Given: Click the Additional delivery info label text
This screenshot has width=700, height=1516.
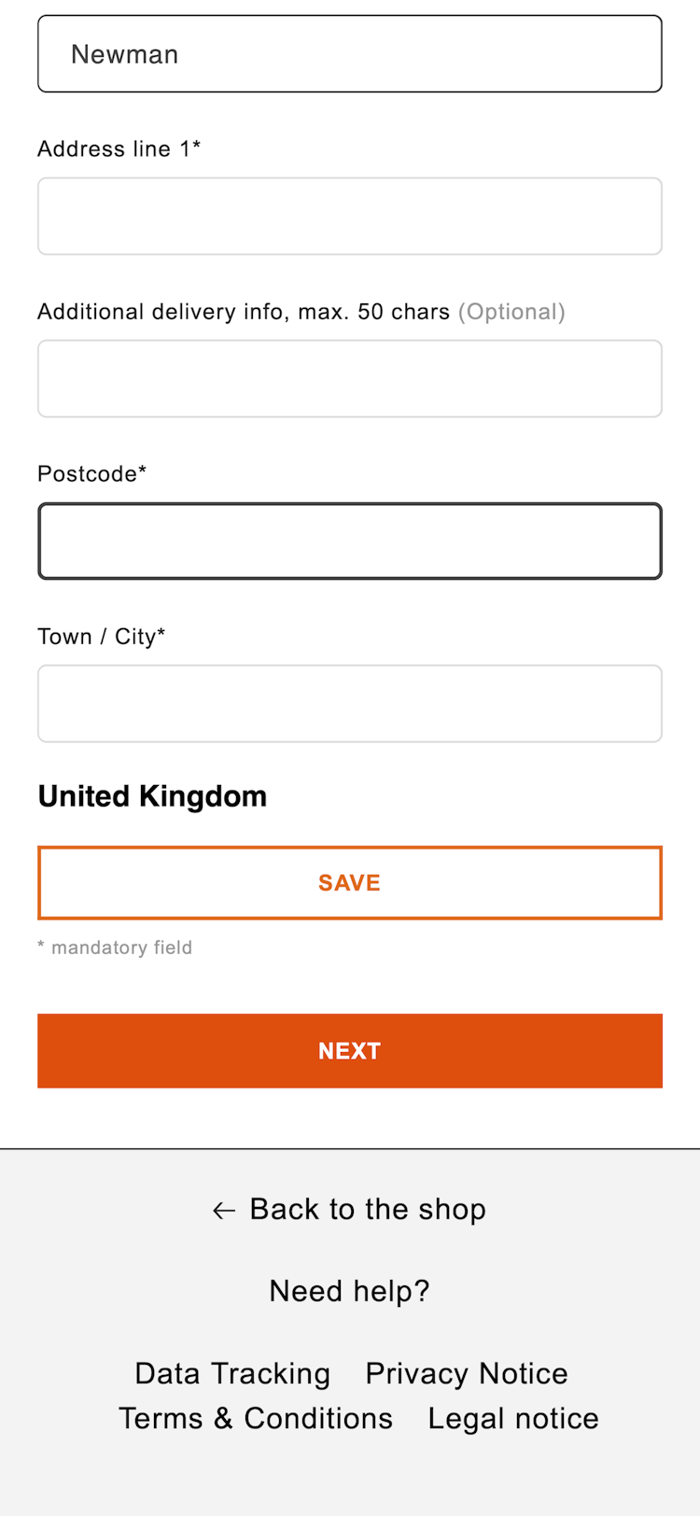Looking at the screenshot, I should coord(244,312).
